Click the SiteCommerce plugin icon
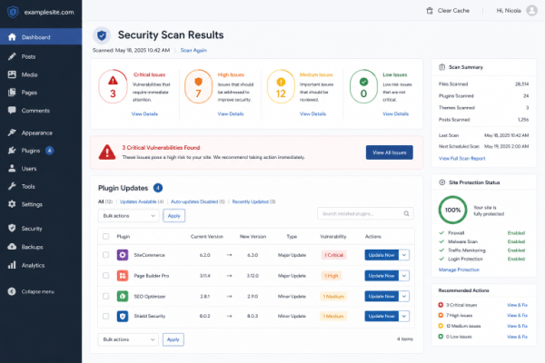The image size is (545, 363). 123,255
